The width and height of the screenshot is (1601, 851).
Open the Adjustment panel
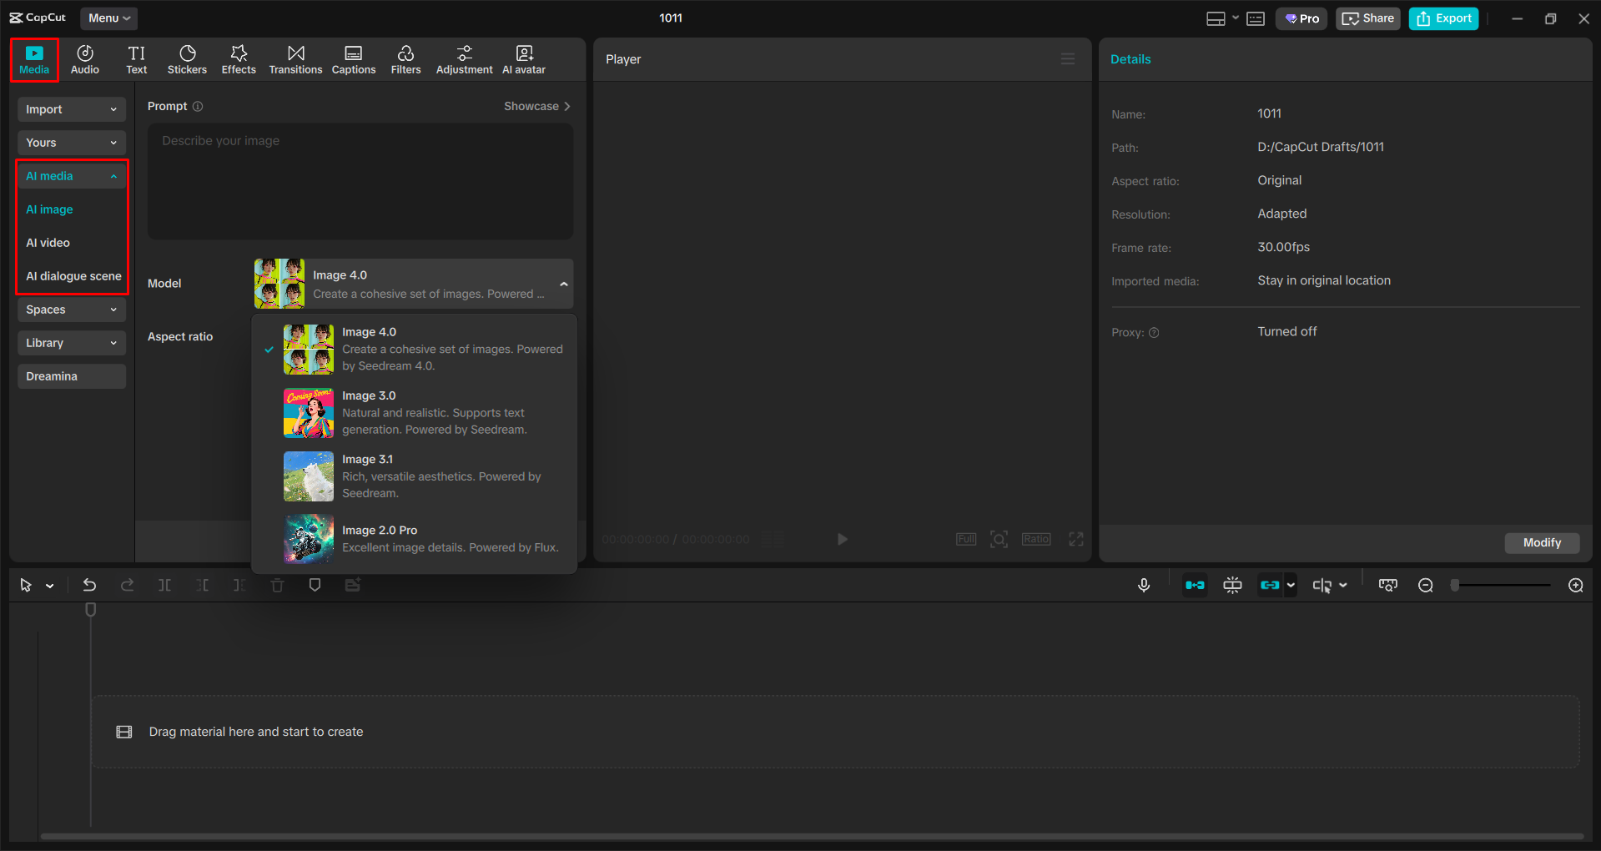pos(464,58)
